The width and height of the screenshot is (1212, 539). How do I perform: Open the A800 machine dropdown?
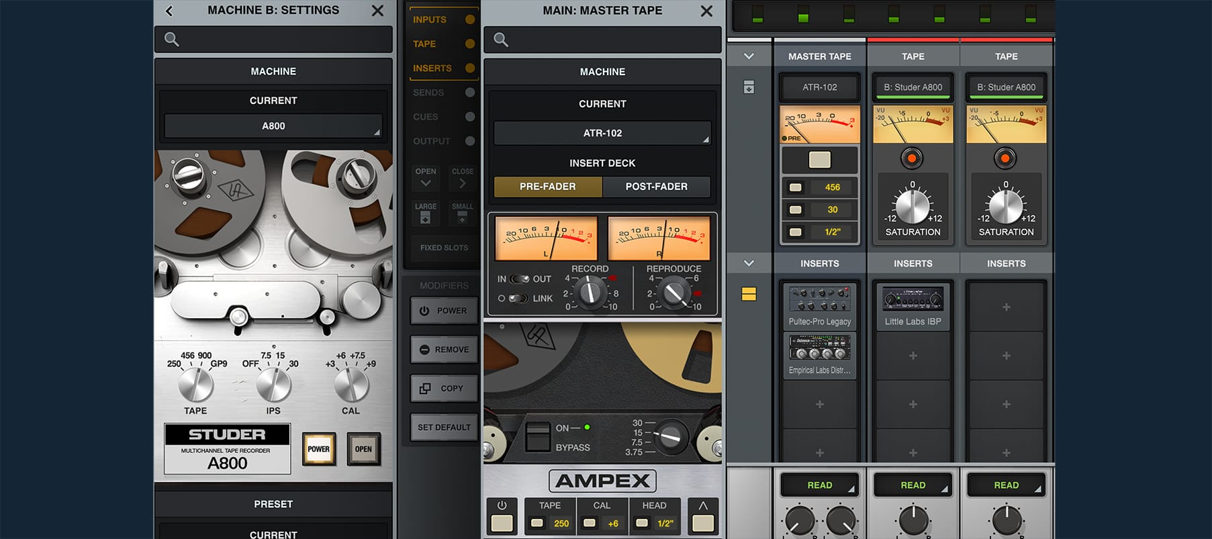[273, 126]
